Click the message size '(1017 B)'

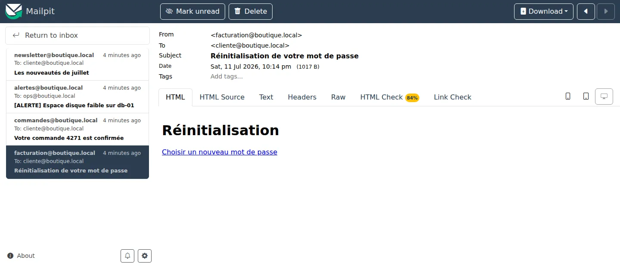tap(308, 67)
